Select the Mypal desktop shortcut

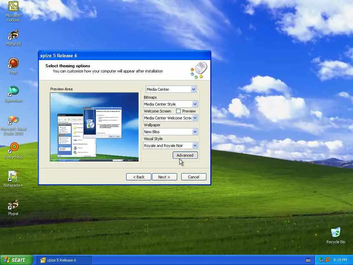click(x=13, y=207)
